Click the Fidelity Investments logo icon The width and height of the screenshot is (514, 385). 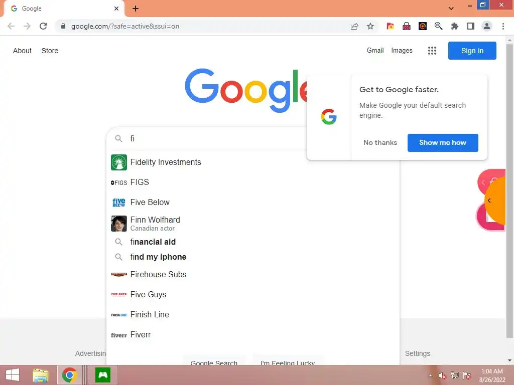click(118, 162)
